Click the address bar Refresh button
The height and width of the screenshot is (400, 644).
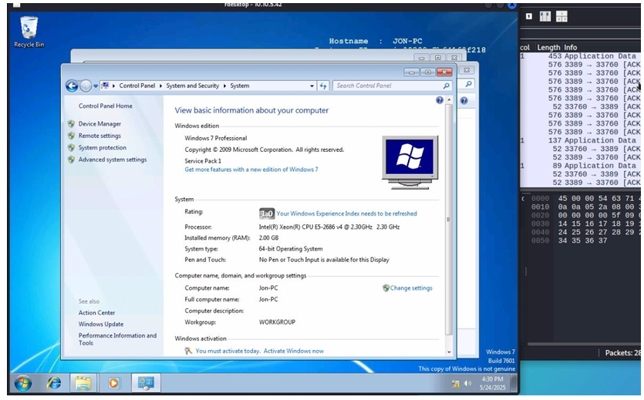click(323, 86)
